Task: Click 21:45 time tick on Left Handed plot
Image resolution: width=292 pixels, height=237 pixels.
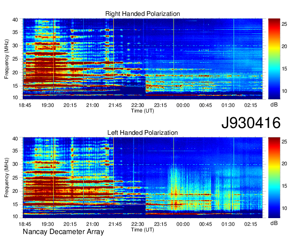Action: [x=115, y=224]
